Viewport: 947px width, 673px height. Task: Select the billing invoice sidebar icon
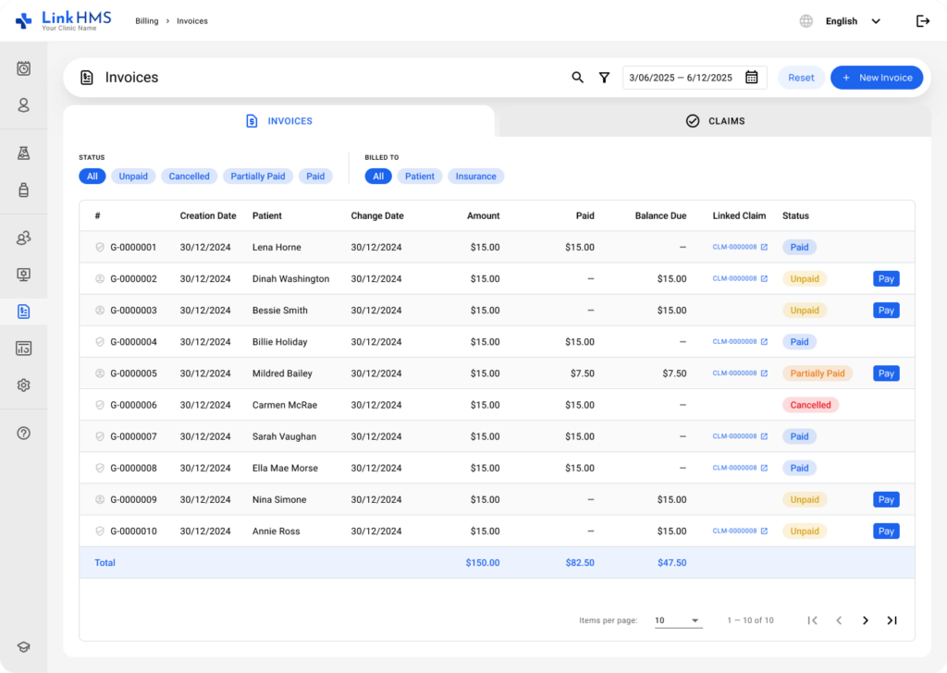point(23,312)
